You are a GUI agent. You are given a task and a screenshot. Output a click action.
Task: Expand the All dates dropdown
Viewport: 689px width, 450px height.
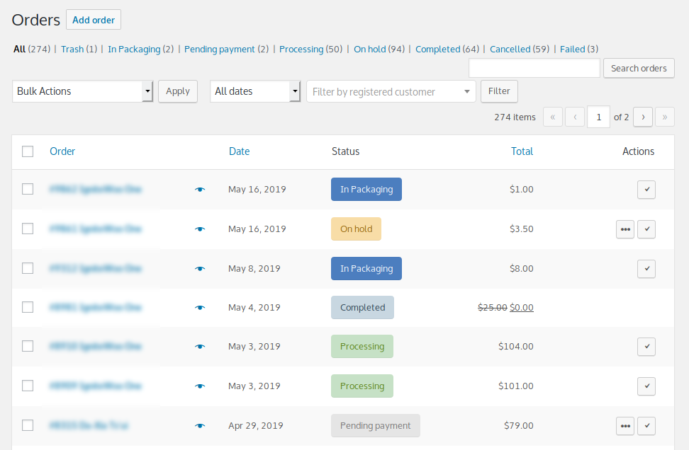255,91
